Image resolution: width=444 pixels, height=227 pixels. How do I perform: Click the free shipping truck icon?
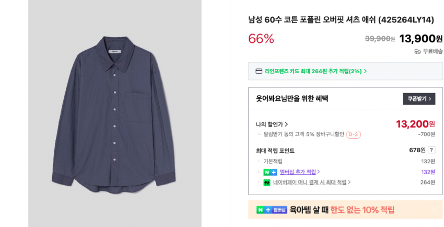(417, 51)
